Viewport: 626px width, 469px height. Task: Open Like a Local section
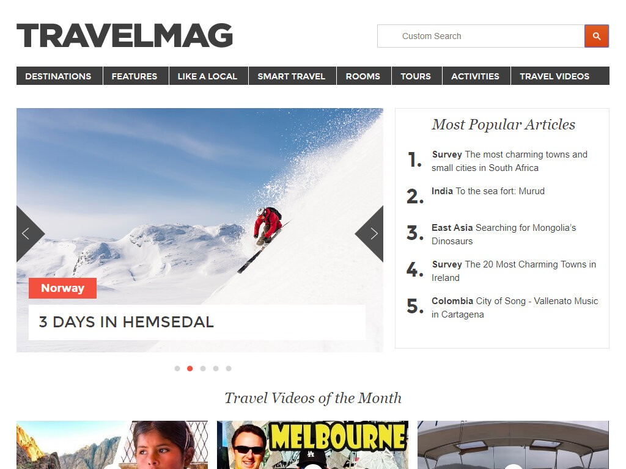[x=207, y=76]
